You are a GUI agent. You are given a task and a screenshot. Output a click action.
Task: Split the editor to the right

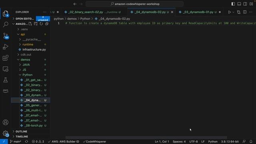(x=245, y=12)
